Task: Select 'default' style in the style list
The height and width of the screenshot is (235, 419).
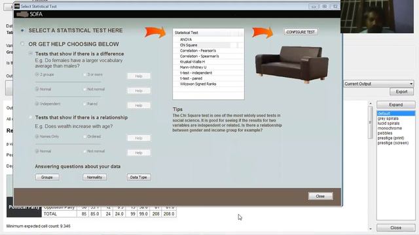Action: [x=395, y=114]
